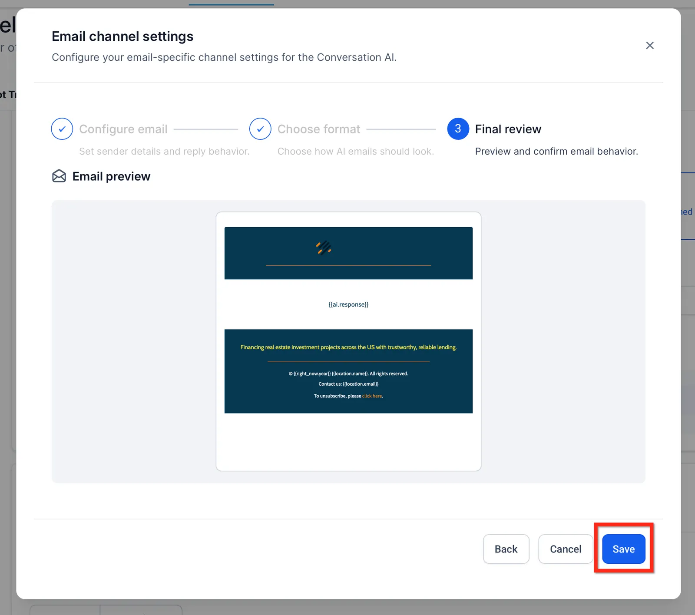Click the Email preview heading

coord(111,176)
